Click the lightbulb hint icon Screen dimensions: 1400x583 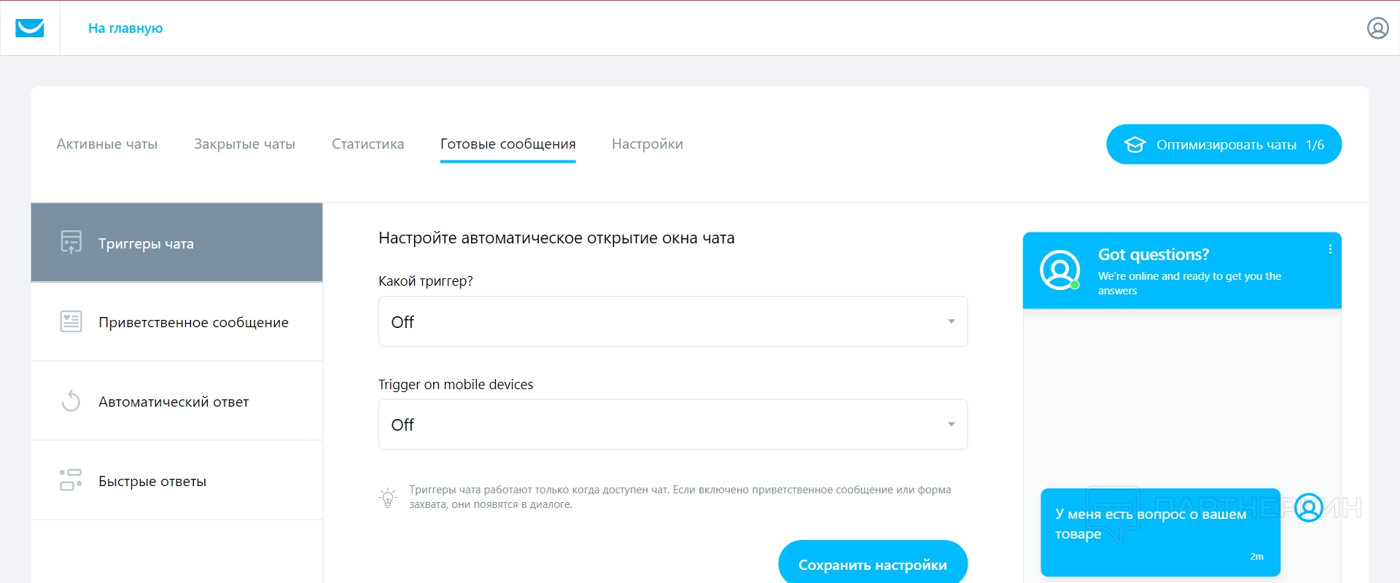click(x=388, y=498)
